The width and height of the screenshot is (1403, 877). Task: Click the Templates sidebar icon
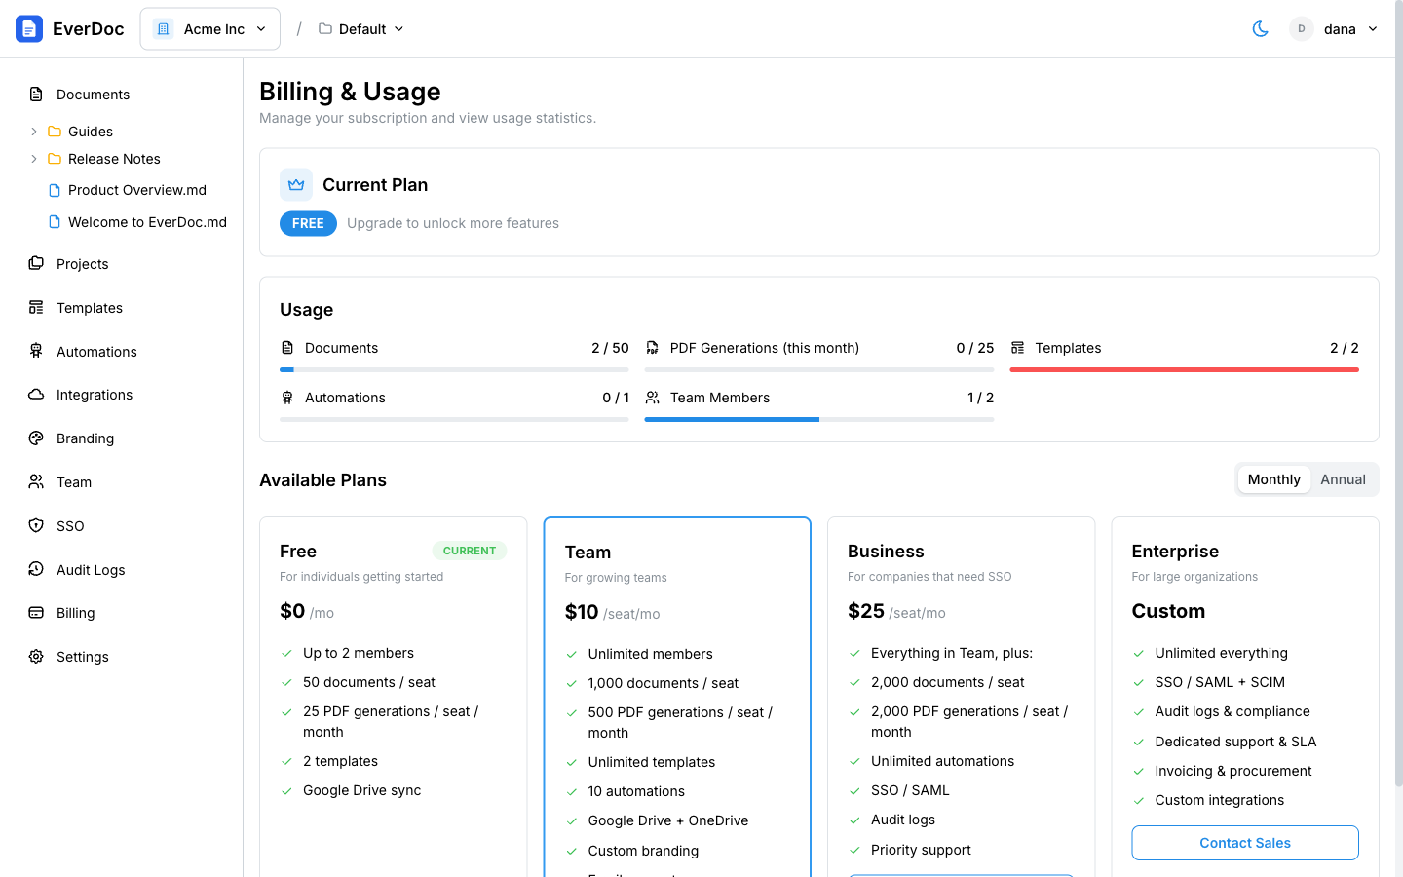point(36,307)
